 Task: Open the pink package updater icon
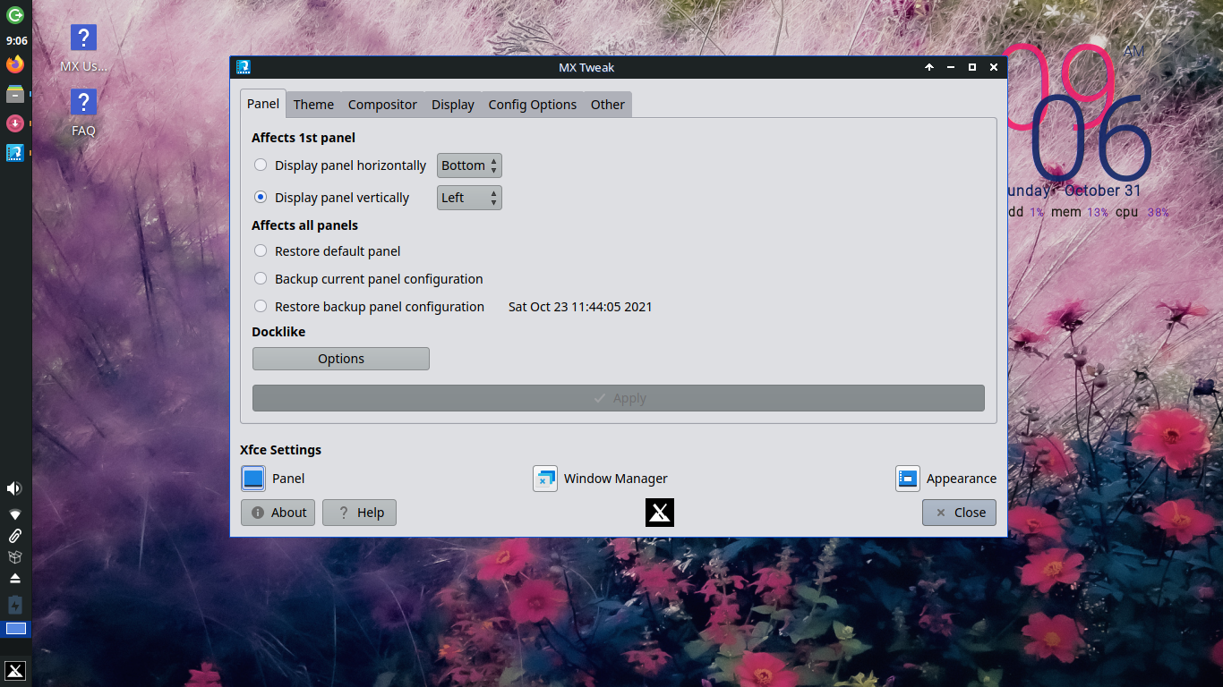(x=15, y=123)
